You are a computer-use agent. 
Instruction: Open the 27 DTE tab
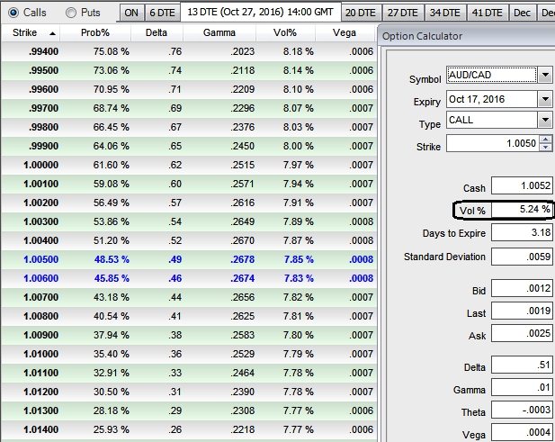402,13
